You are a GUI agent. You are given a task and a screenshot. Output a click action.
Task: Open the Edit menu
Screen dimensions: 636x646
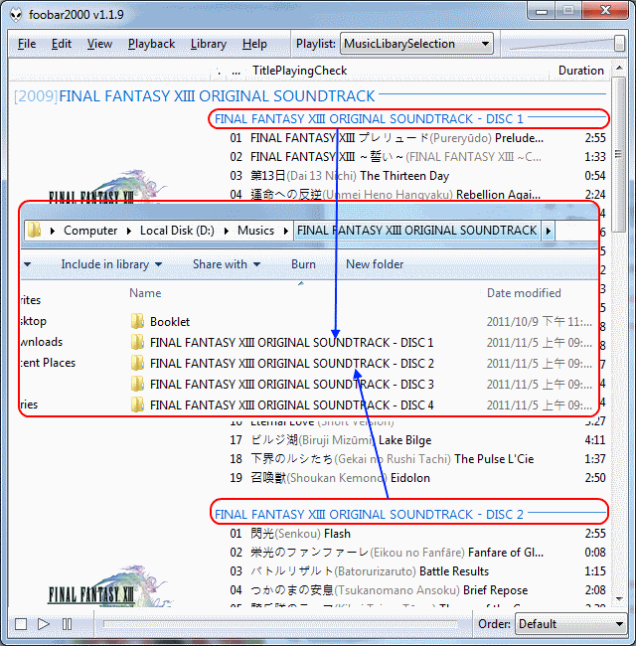62,44
